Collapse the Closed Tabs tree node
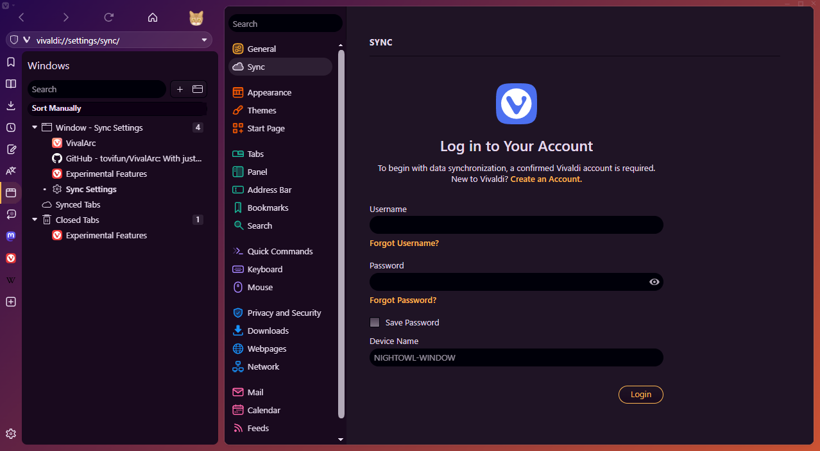Viewport: 820px width, 451px height. [x=35, y=220]
